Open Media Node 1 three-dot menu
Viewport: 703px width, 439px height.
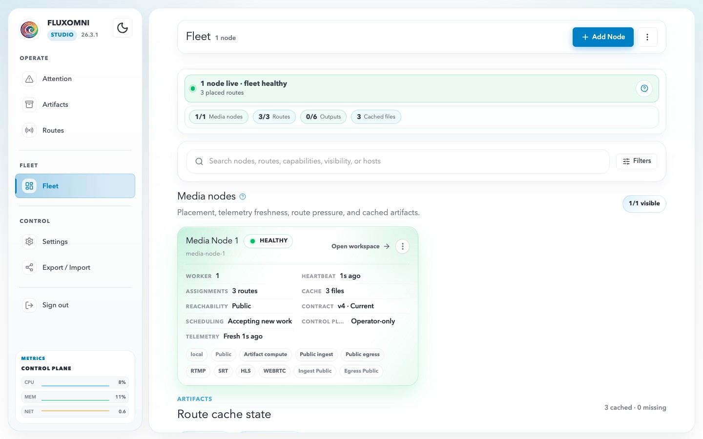(403, 246)
